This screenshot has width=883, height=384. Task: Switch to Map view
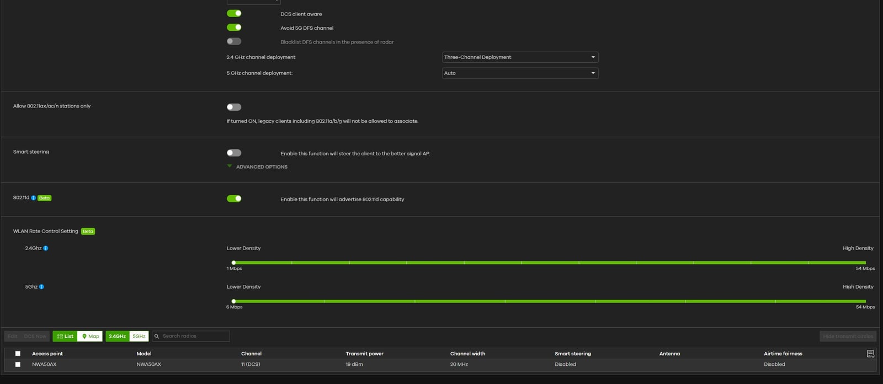point(91,336)
